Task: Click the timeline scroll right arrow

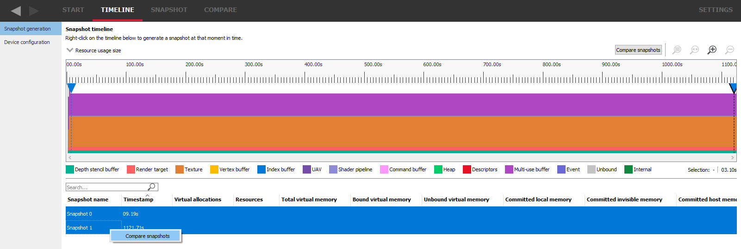Action: (x=732, y=158)
